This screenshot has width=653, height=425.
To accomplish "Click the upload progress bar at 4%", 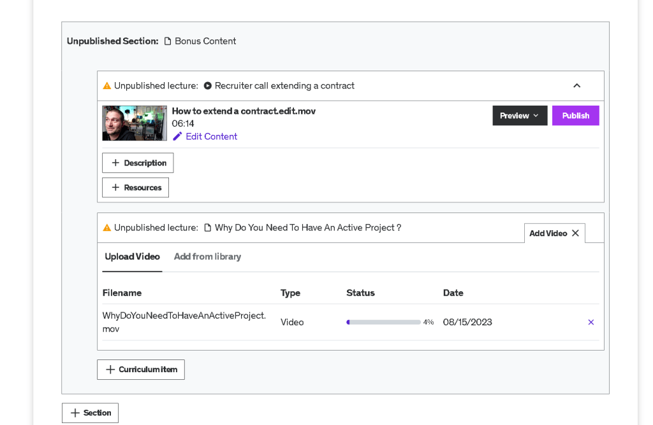I will click(x=383, y=322).
